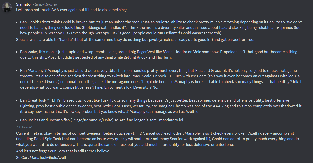Open the Siamato username profile
The image size is (313, 163).
[x=23, y=4]
